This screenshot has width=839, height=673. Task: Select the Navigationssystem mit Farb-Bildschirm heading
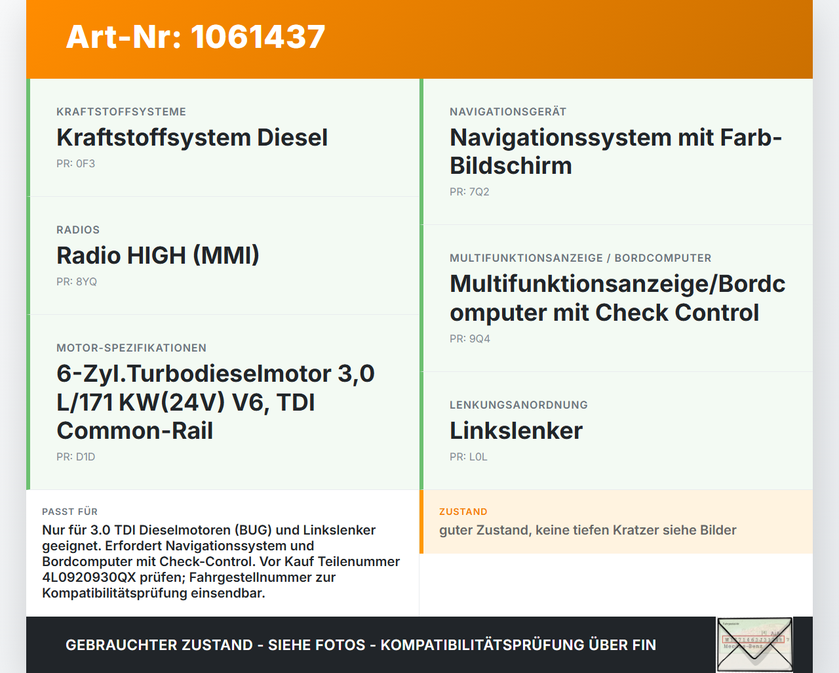coord(616,152)
